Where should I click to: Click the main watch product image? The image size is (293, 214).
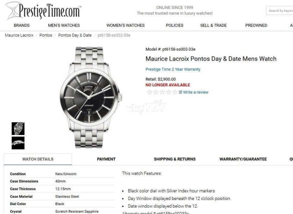(x=91, y=98)
